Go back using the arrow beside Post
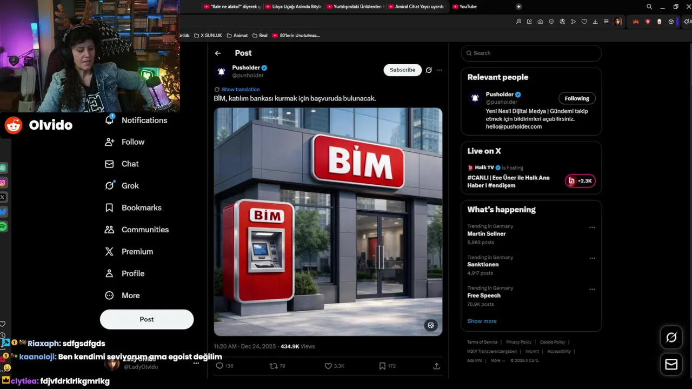Viewport: 692px width, 389px height. point(217,53)
